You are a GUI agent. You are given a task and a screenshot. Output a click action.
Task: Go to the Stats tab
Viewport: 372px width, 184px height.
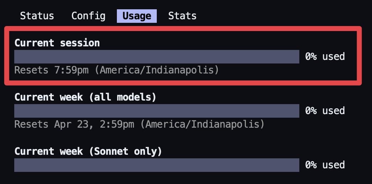pos(182,16)
